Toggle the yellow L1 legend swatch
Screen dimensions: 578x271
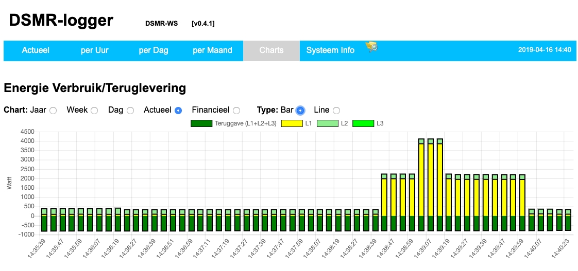pyautogui.click(x=292, y=123)
